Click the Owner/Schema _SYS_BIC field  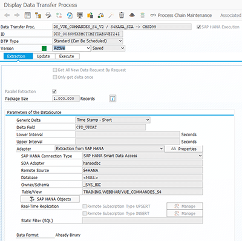(x=142, y=185)
